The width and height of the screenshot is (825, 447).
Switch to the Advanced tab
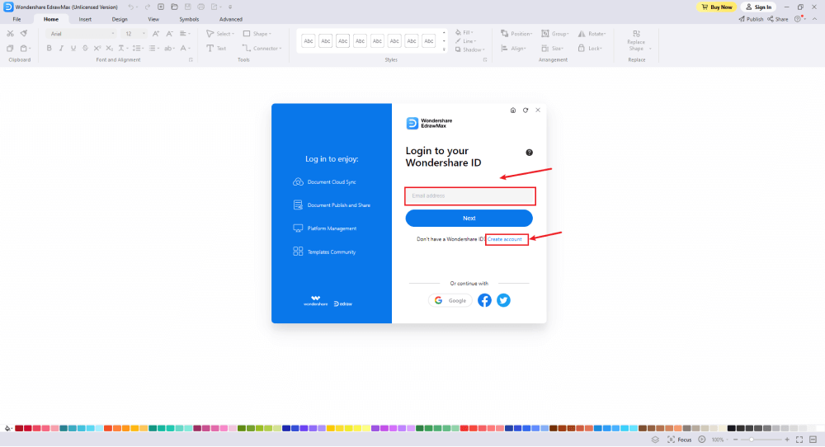(231, 19)
